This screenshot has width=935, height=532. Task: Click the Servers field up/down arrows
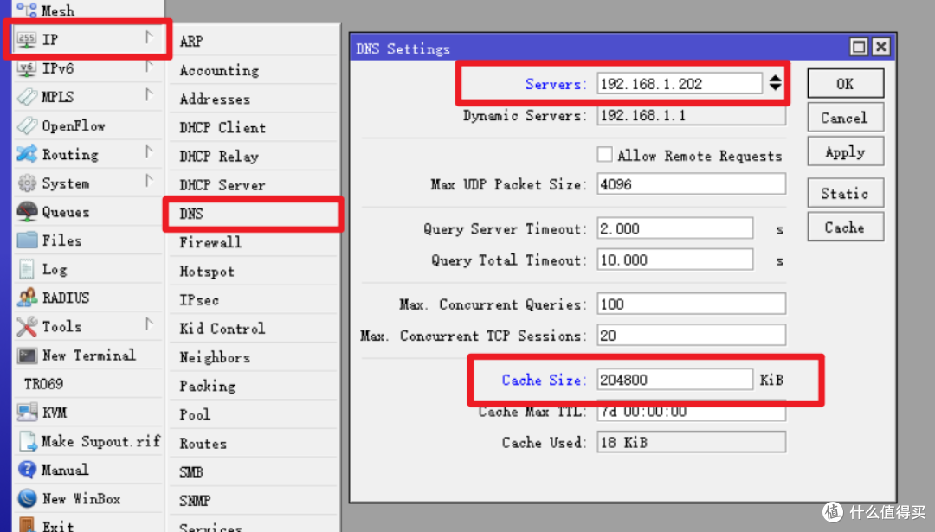(775, 84)
